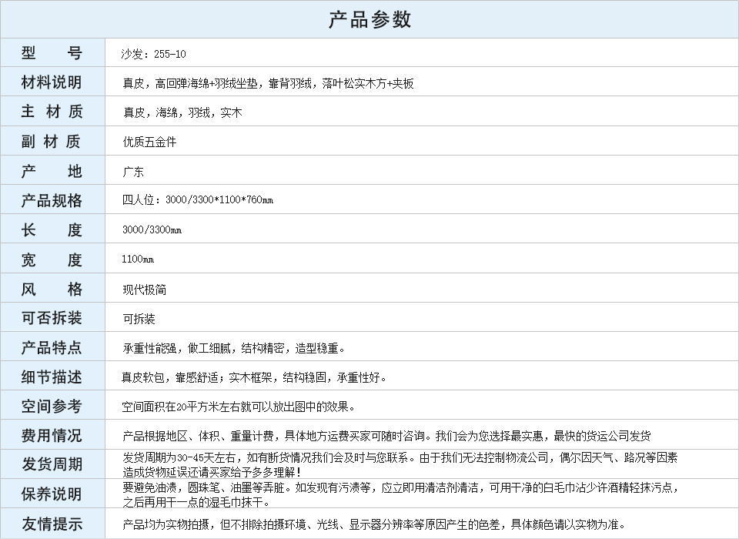Click the value 现代极简
This screenshot has width=739, height=539.
tap(144, 290)
